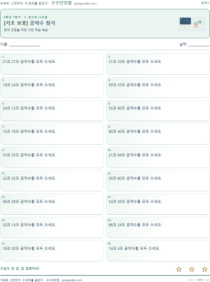Select problem 7: 10과 16의 공약수
The image size is (210, 282).
(x=52, y=134)
